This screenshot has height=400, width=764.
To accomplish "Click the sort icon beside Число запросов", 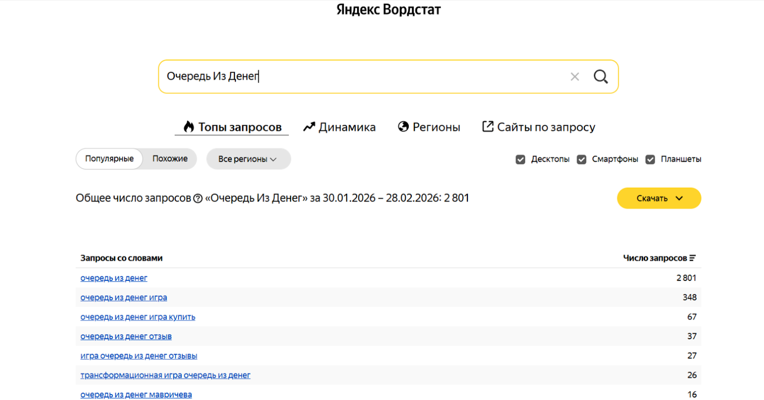I will (692, 258).
